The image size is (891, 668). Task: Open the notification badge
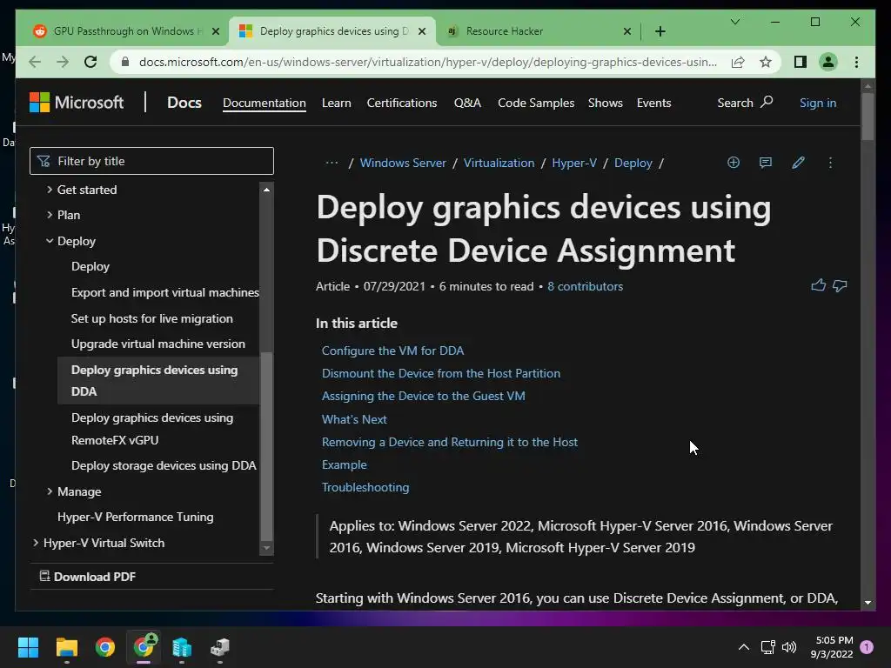[867, 646]
